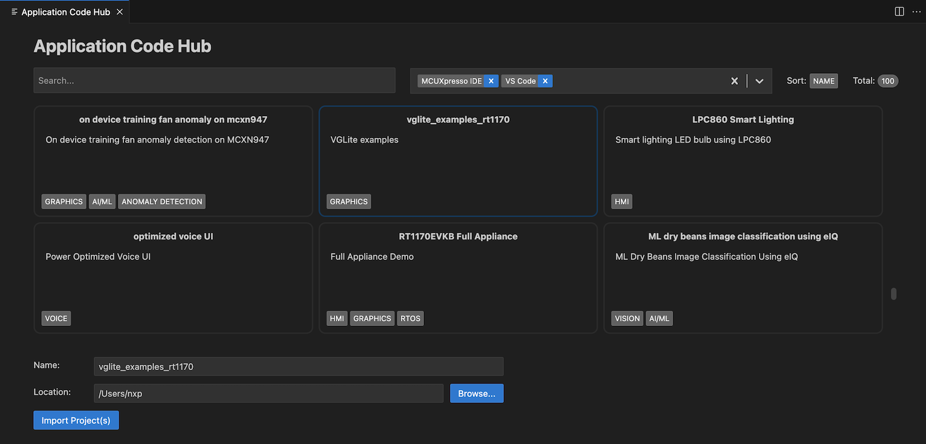Clear all active filters with the X icon
926x444 pixels.
pos(734,80)
